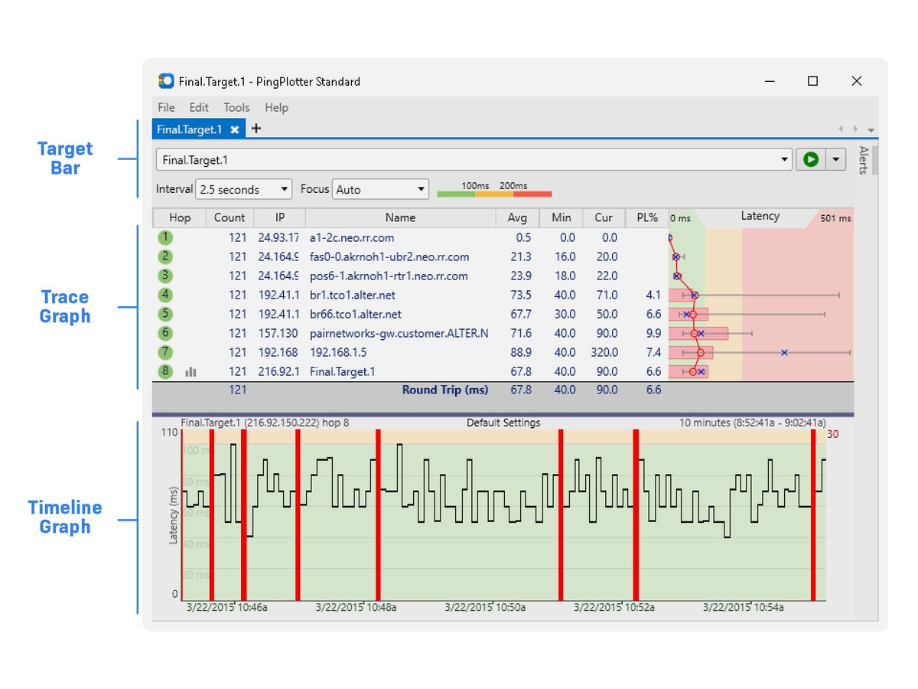The height and width of the screenshot is (689, 918).
Task: Start the trace with the green play button
Action: click(810, 159)
